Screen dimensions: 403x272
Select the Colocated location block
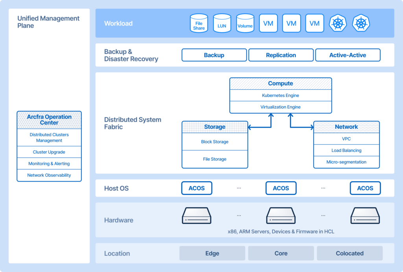click(x=349, y=253)
